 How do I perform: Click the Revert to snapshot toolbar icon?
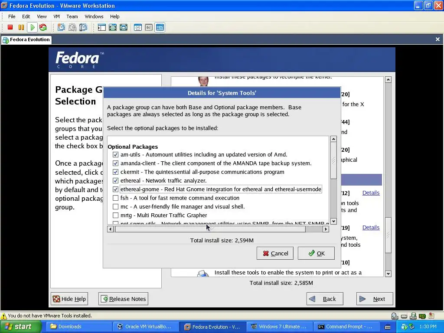[72, 27]
